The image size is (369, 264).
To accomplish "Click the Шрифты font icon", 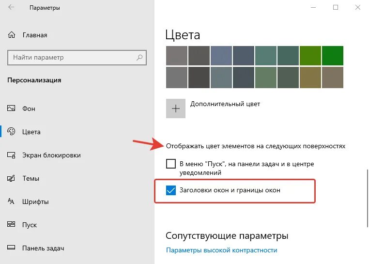I will [11, 202].
